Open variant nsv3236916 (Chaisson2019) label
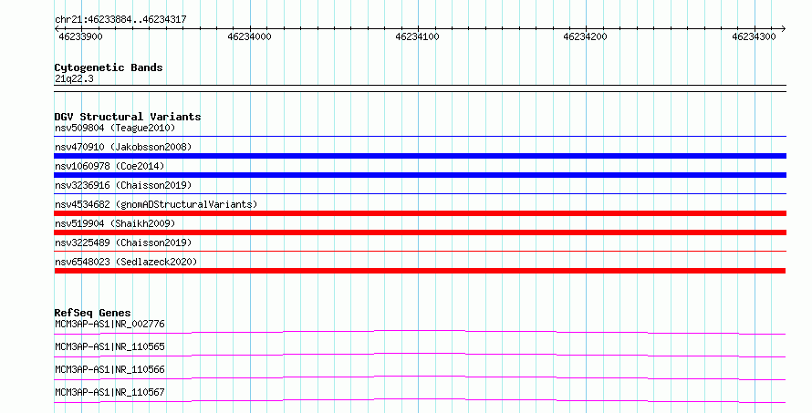The width and height of the screenshot is (812, 413). pyautogui.click(x=123, y=185)
